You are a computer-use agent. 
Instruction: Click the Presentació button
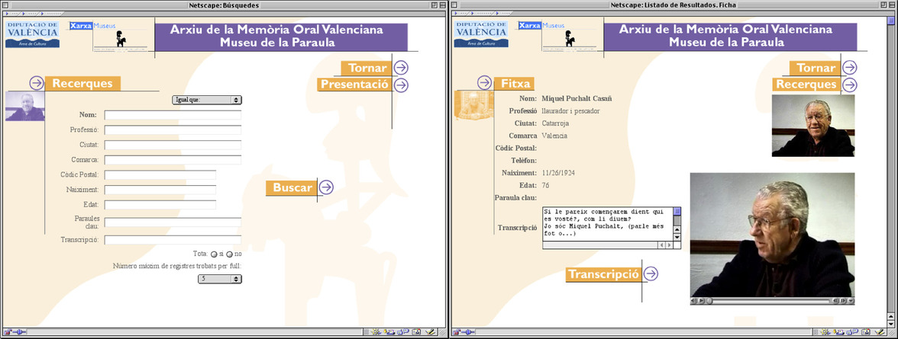[x=355, y=85]
